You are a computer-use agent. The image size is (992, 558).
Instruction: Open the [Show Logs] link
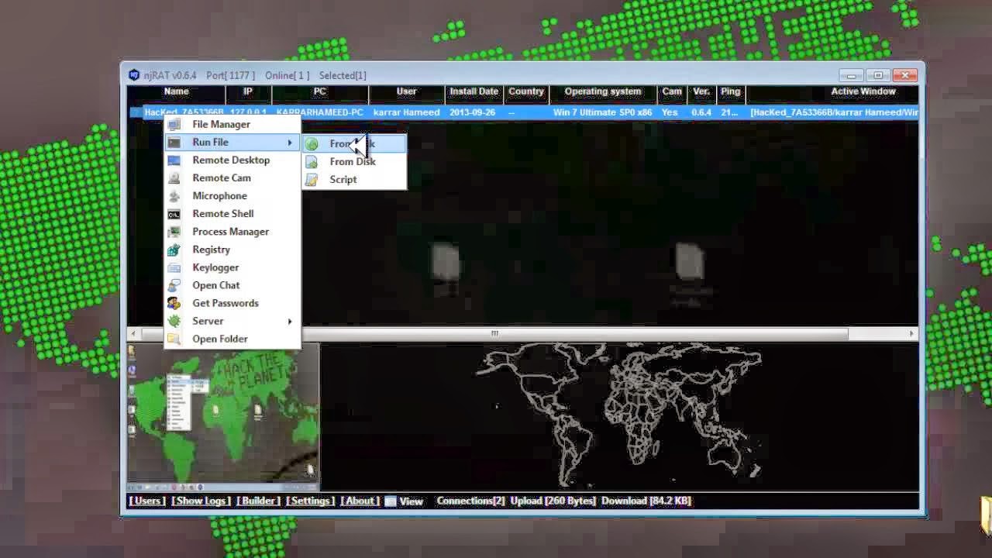[201, 501]
